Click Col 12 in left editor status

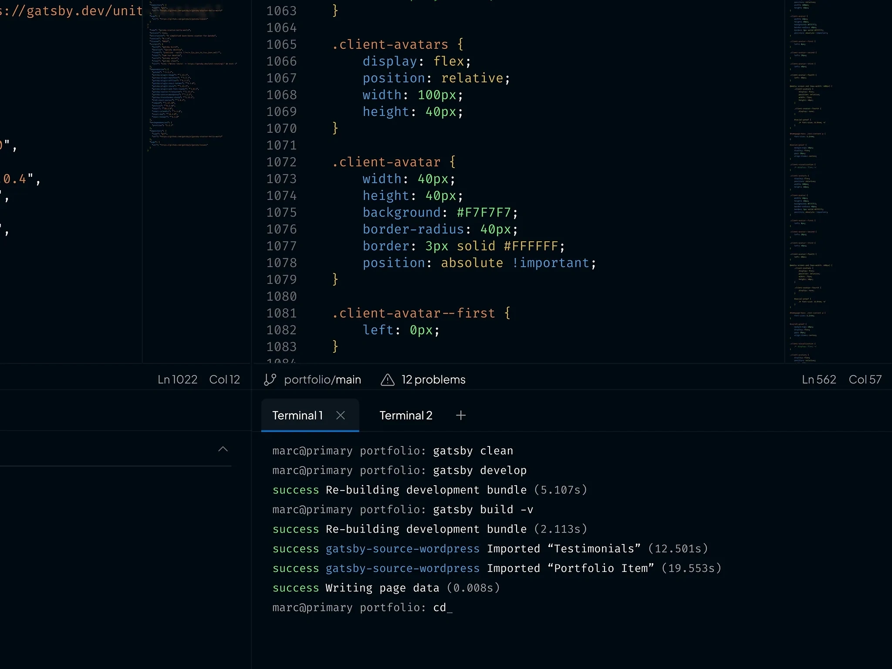pos(224,379)
